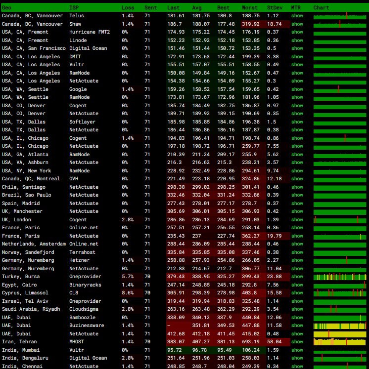Screen dimensions: 369x369
Task: Click chart for Dubai Buzinessware row
Action: 340,326
